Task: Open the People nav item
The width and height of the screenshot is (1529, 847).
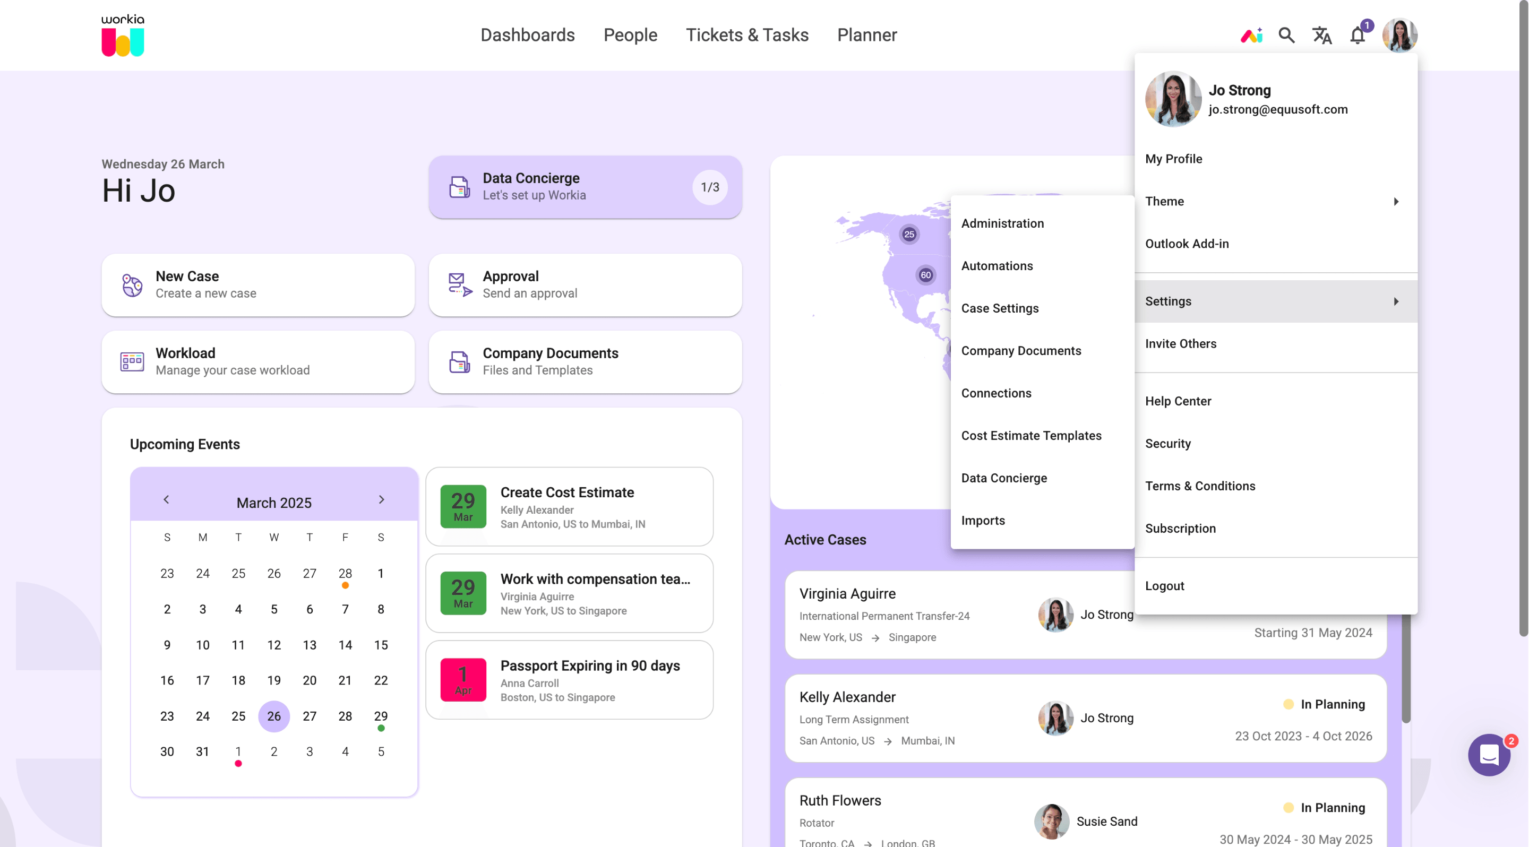Action: click(630, 35)
